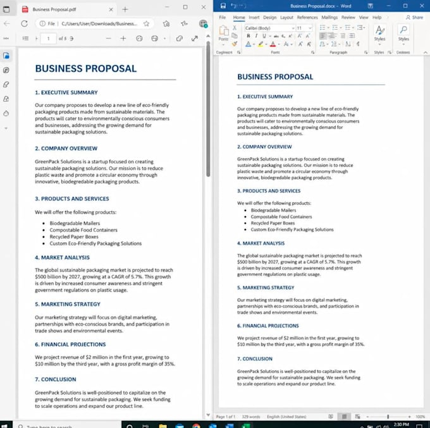Expand the multilevel list dropdown arrow
This screenshot has width=430, height=428.
[x=353, y=28]
